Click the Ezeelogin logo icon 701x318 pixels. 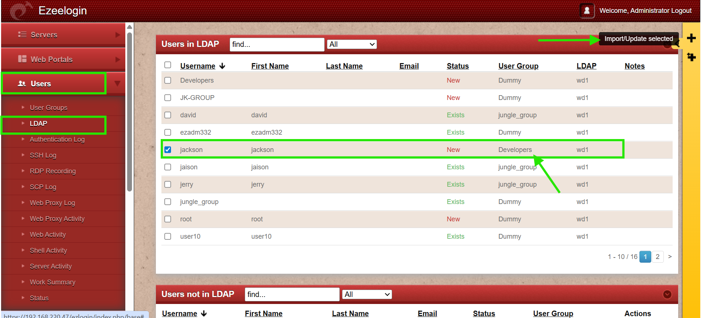tap(20, 11)
